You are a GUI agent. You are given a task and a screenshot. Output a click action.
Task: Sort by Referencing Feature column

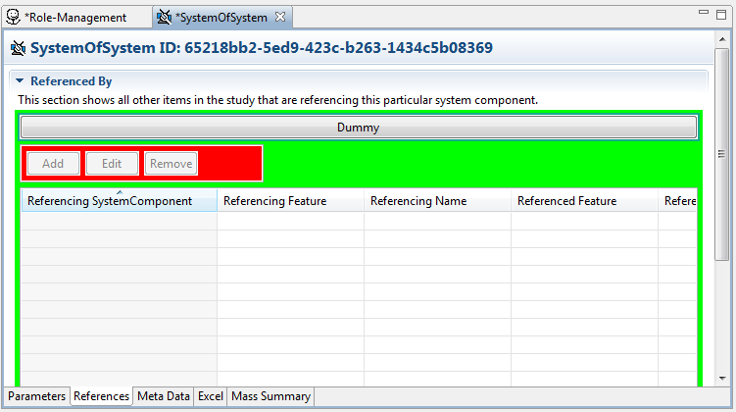[290, 201]
